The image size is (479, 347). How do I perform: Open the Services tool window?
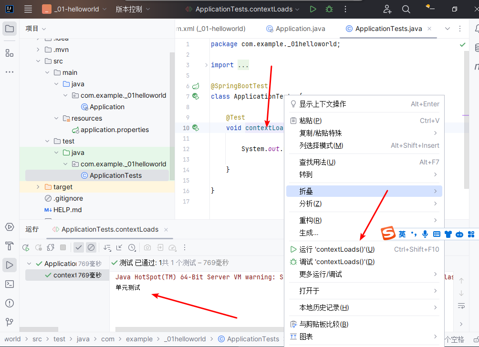point(10,227)
